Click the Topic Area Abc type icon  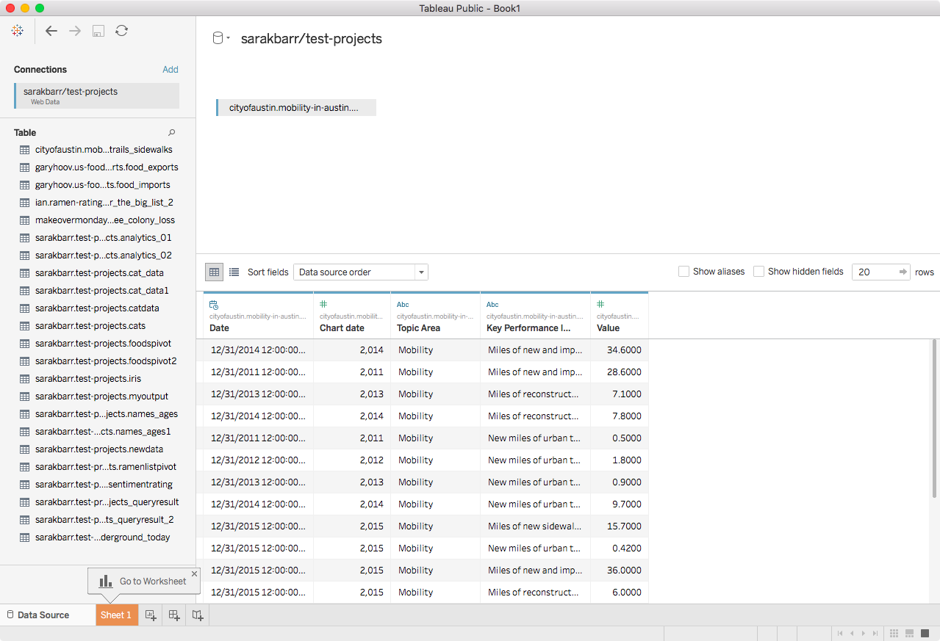pyautogui.click(x=403, y=305)
